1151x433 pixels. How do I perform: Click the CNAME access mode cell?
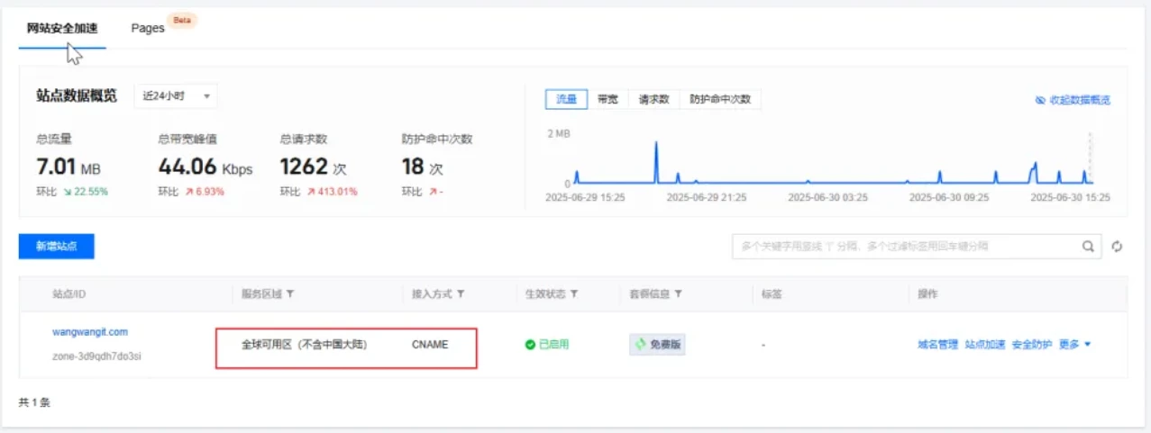coord(430,345)
